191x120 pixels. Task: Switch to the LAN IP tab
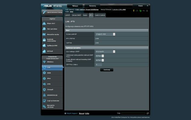tap(67, 15)
